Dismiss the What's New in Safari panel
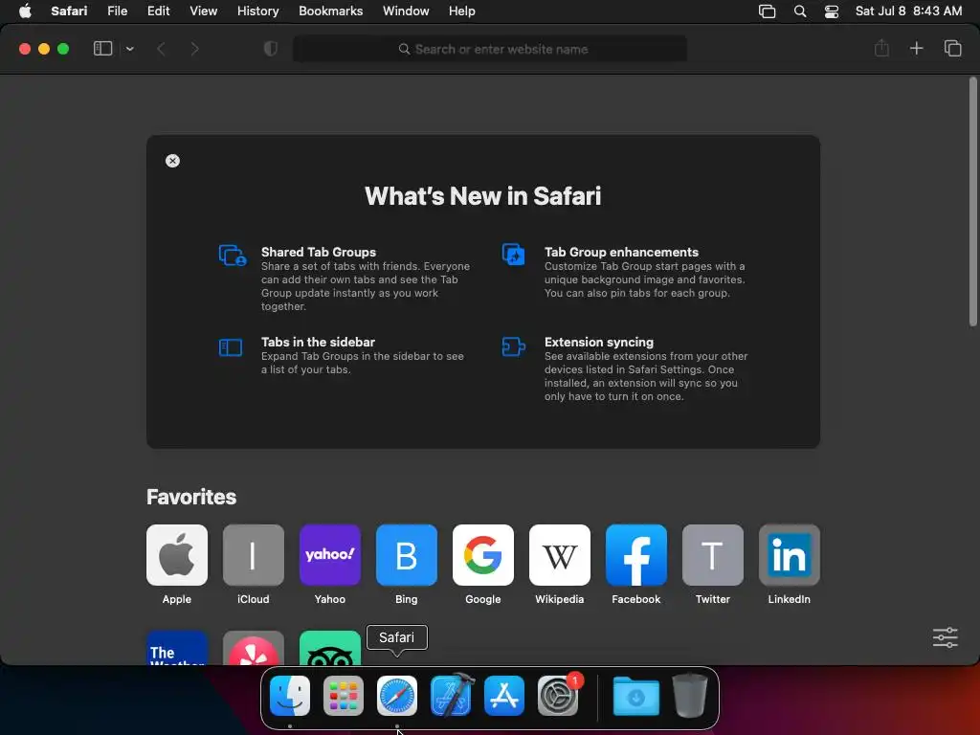Image resolution: width=980 pixels, height=735 pixels. 172,161
